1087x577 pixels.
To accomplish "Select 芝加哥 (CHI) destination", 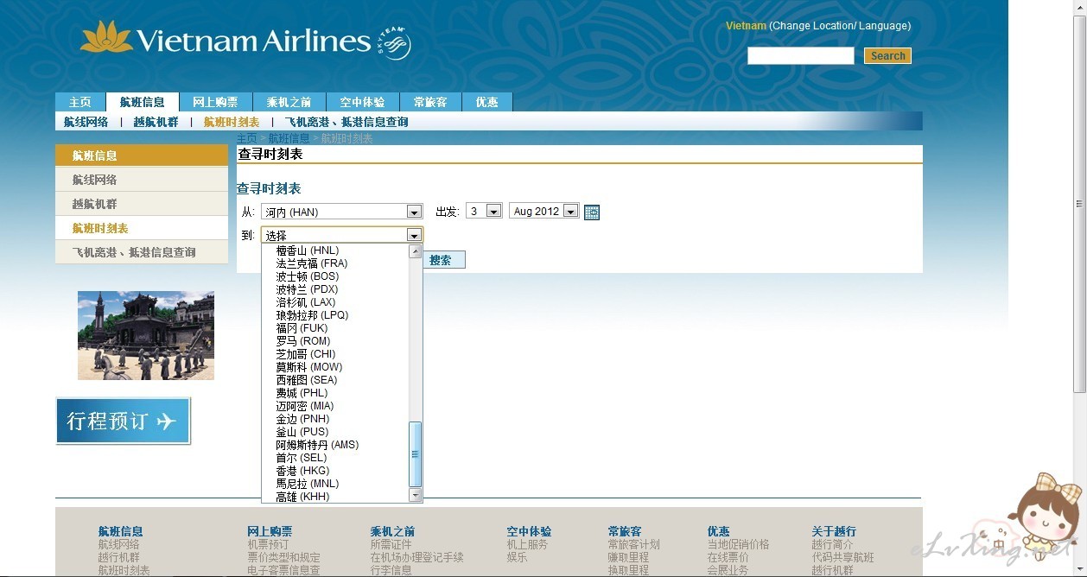I will pos(306,354).
